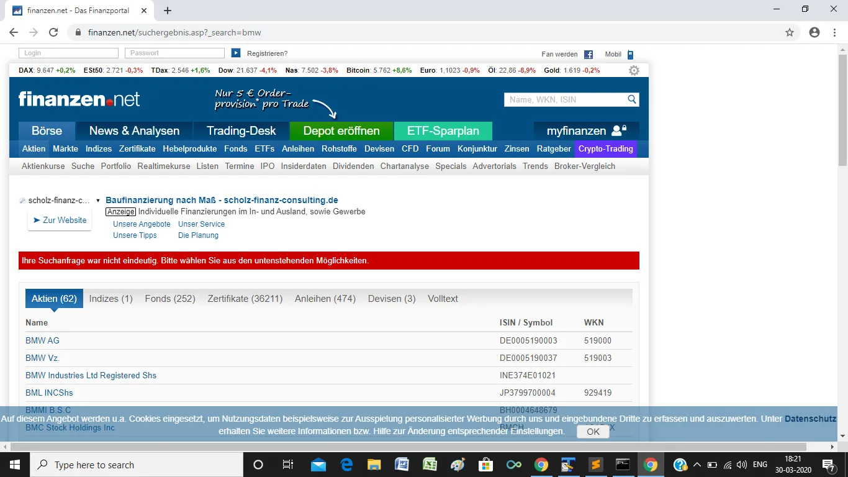Accept the cookie notice with OK
This screenshot has height=477, width=848.
(593, 432)
